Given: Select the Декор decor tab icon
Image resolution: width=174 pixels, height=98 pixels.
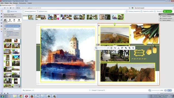Looking at the screenshot, I should coord(19,20).
